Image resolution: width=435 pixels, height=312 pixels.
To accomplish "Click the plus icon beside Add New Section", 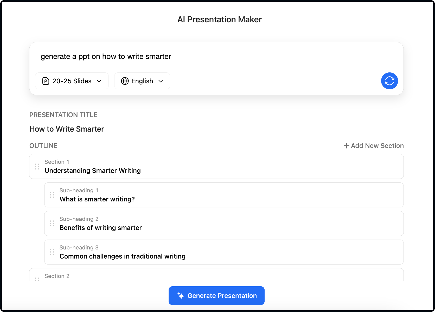I will (x=346, y=146).
